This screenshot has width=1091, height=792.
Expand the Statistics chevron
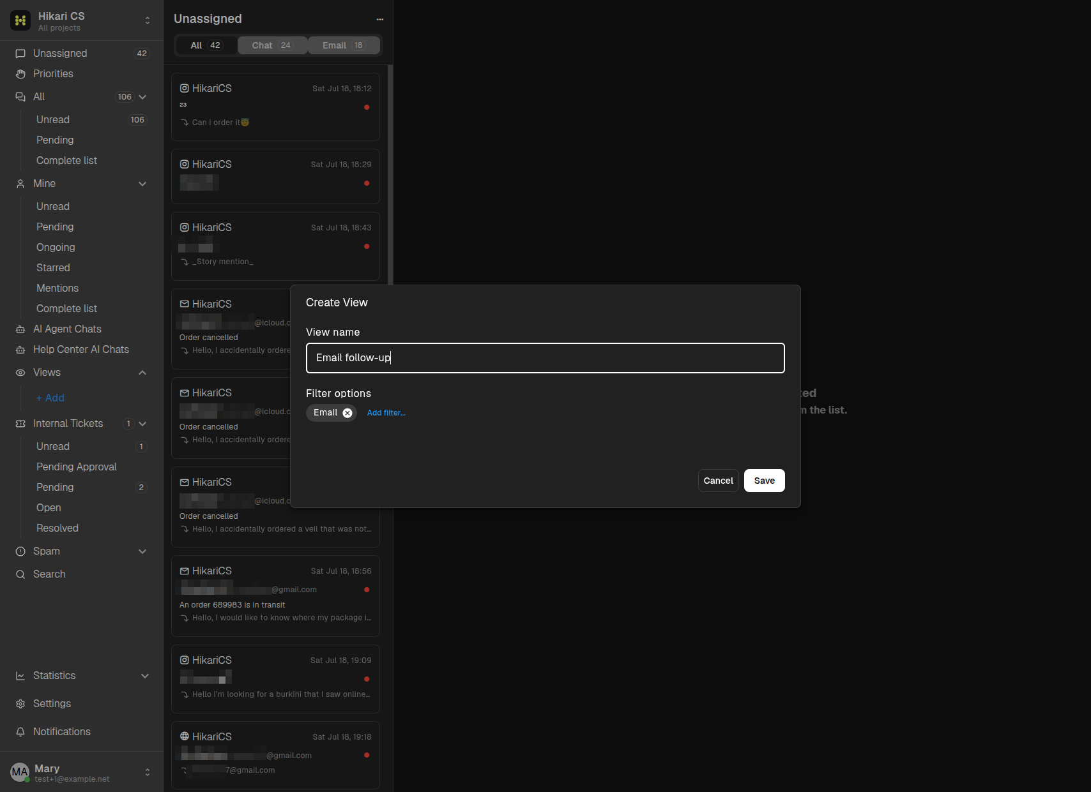point(145,676)
